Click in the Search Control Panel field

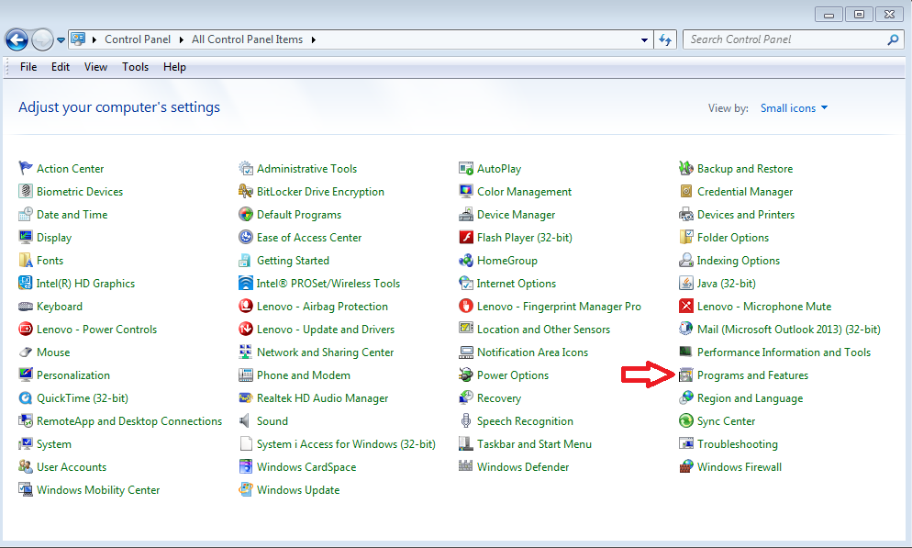[784, 39]
